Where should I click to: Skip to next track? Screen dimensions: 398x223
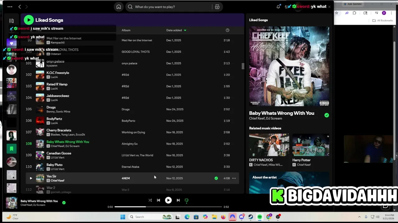[178, 200]
